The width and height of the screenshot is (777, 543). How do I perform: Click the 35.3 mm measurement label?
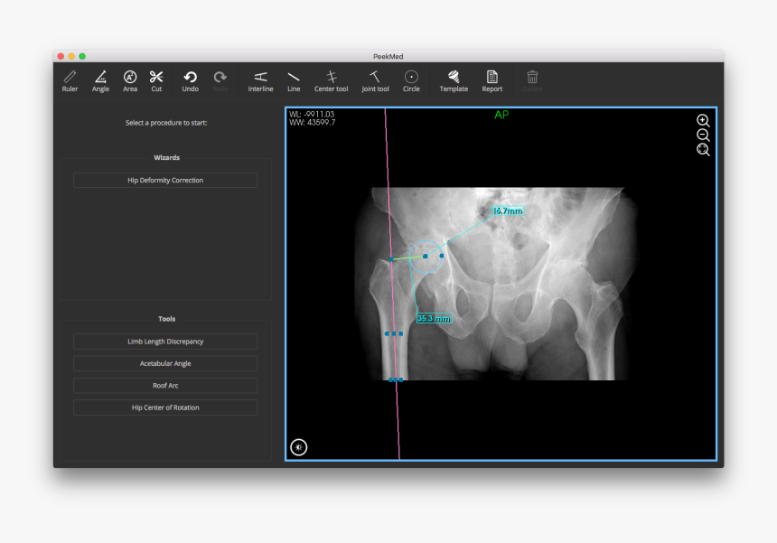(x=434, y=319)
